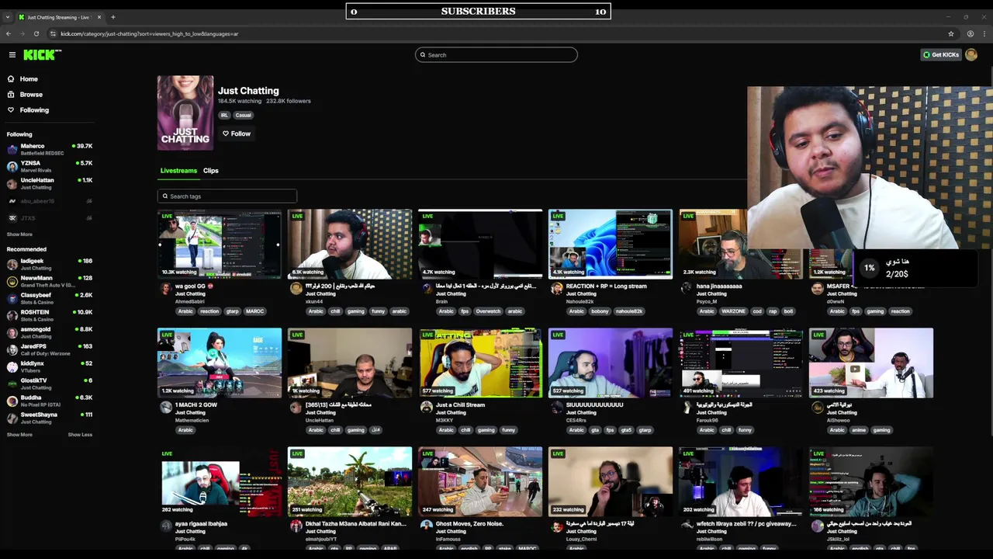Image resolution: width=993 pixels, height=559 pixels.
Task: Select 'anime' tag under AiShowoo stream
Action: pos(859,430)
